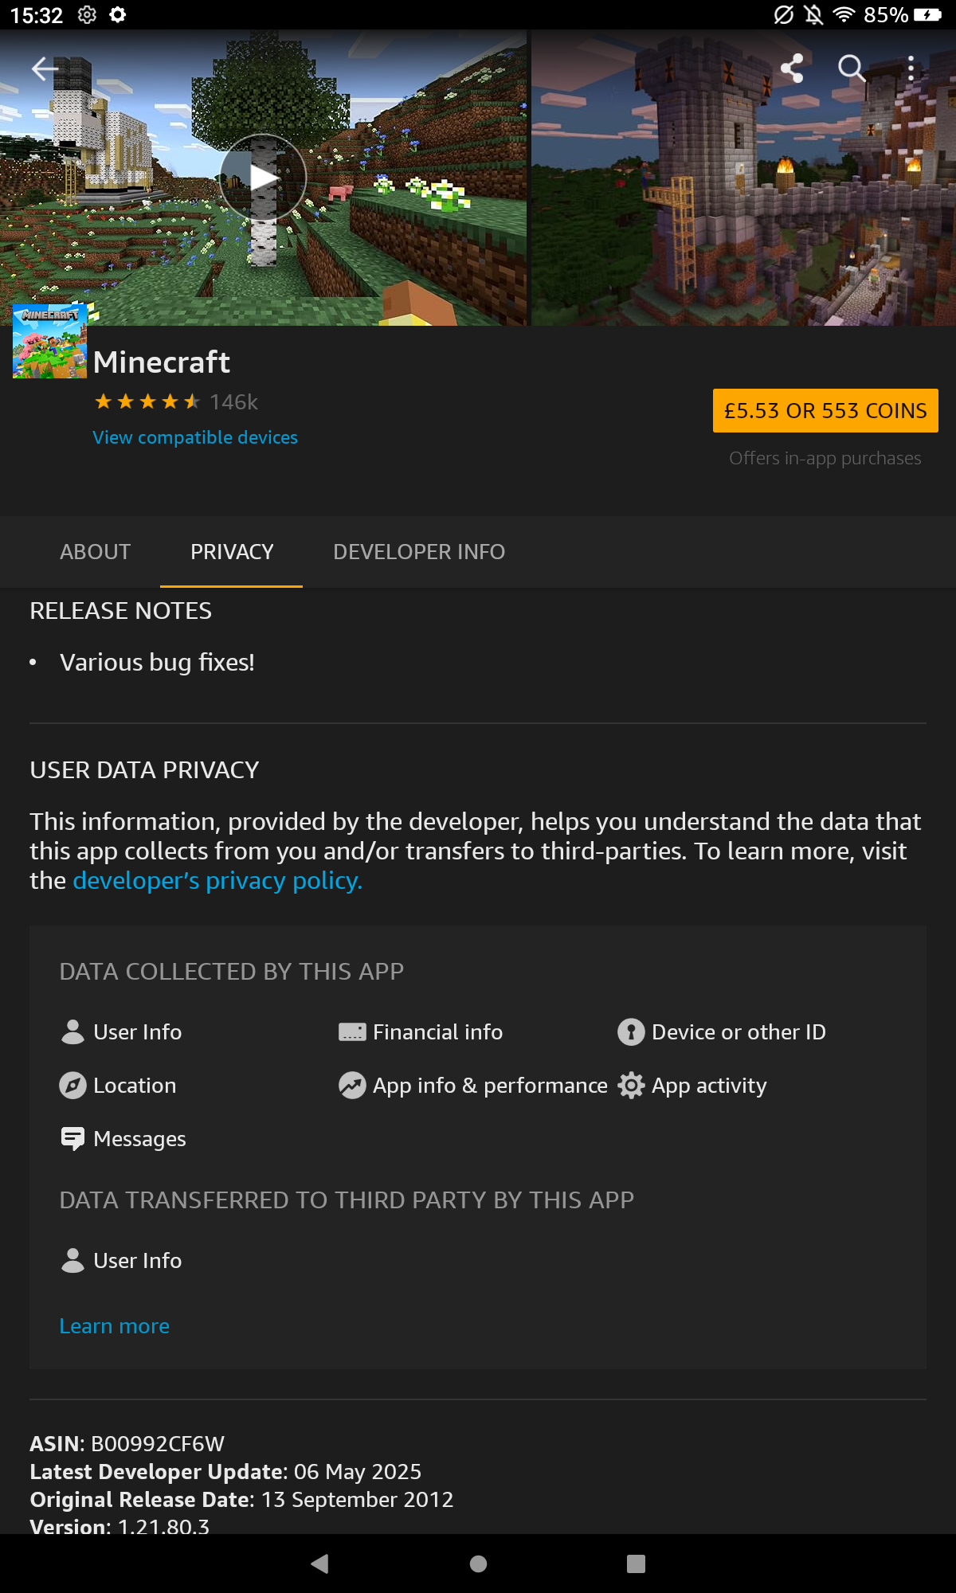Tap the Location data icon
Viewport: 956px width, 1593px height.
click(72, 1085)
